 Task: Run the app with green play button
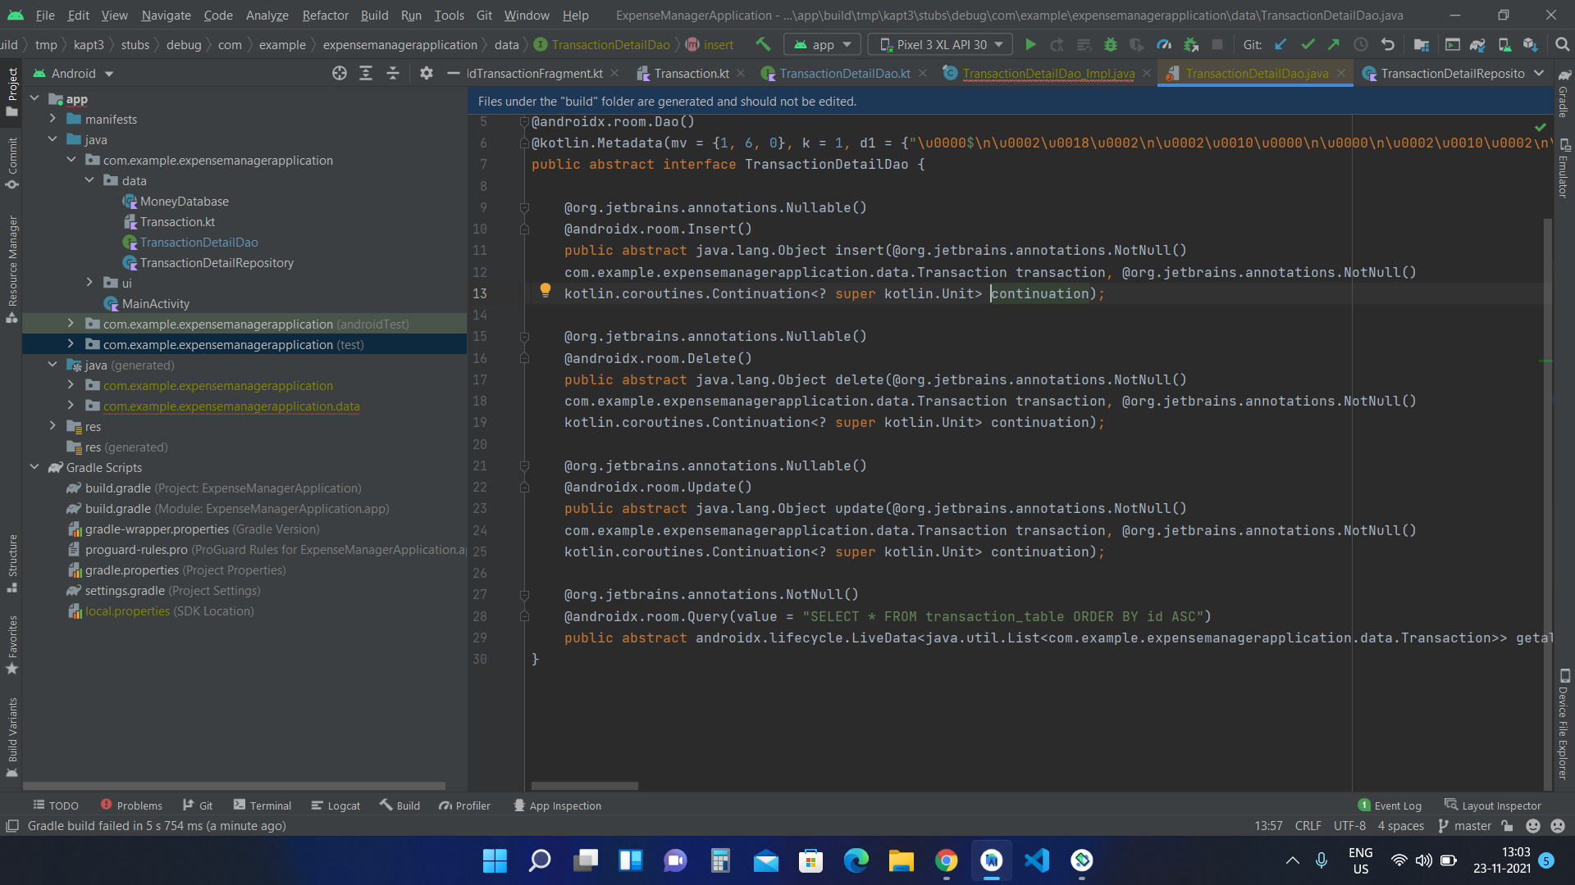click(1031, 44)
